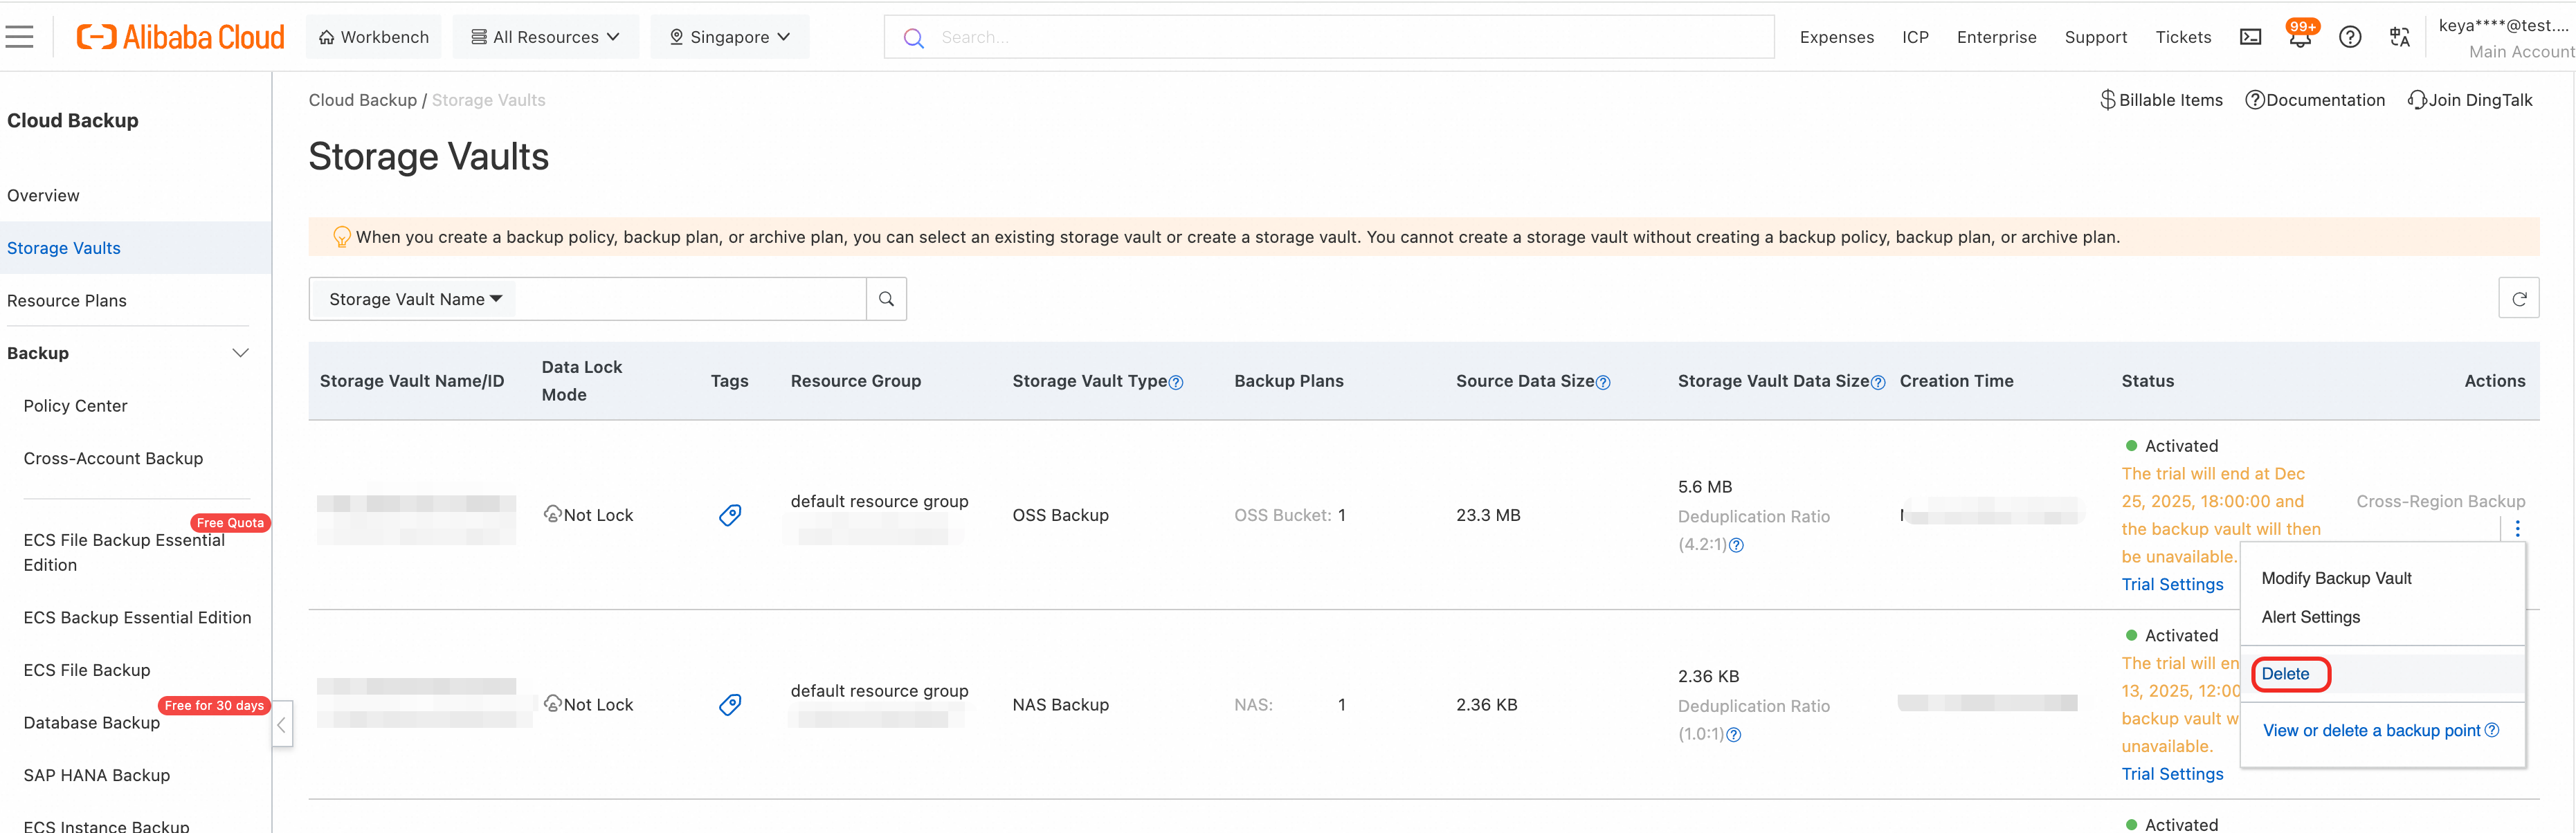2576x833 pixels.
Task: Edit tags for the NAS Backup vault
Action: (x=730, y=705)
